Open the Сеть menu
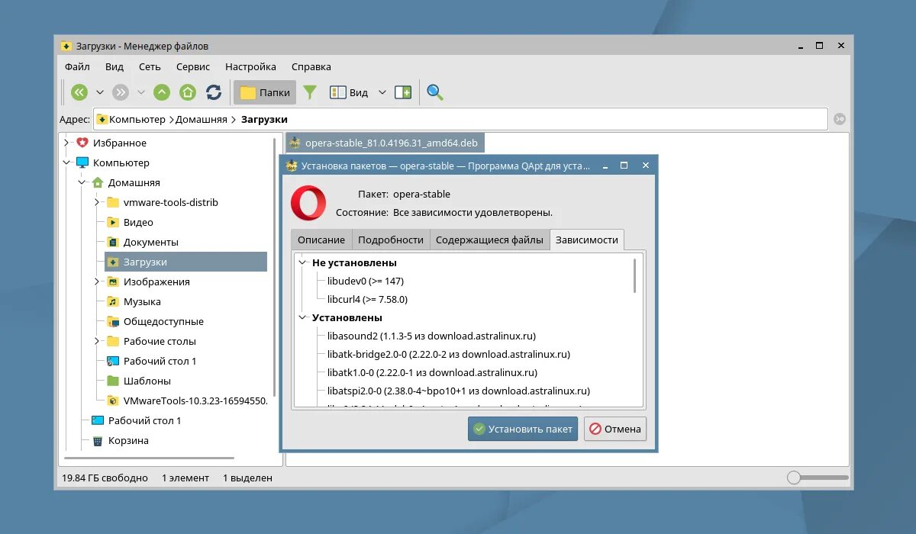Screen dimensions: 916x534 click(x=150, y=66)
